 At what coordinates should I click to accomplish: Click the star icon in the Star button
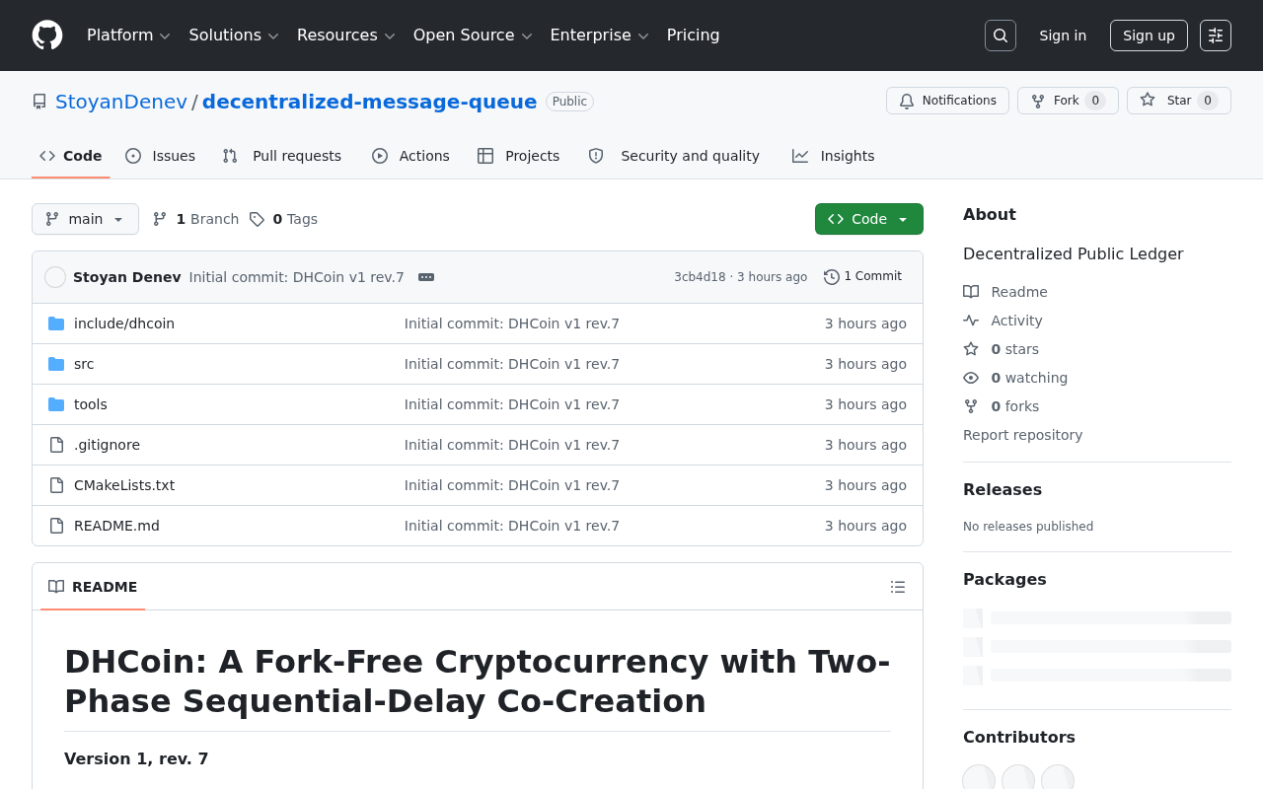coord(1148,101)
